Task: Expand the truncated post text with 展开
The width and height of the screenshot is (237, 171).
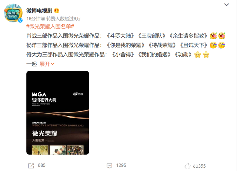Action: (x=47, y=64)
